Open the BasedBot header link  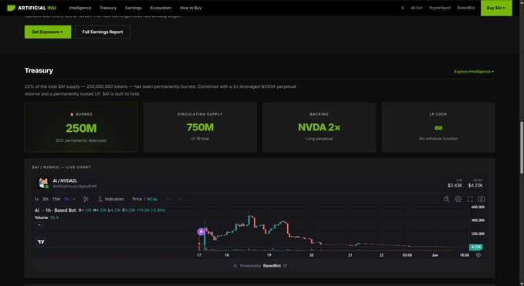coord(466,8)
